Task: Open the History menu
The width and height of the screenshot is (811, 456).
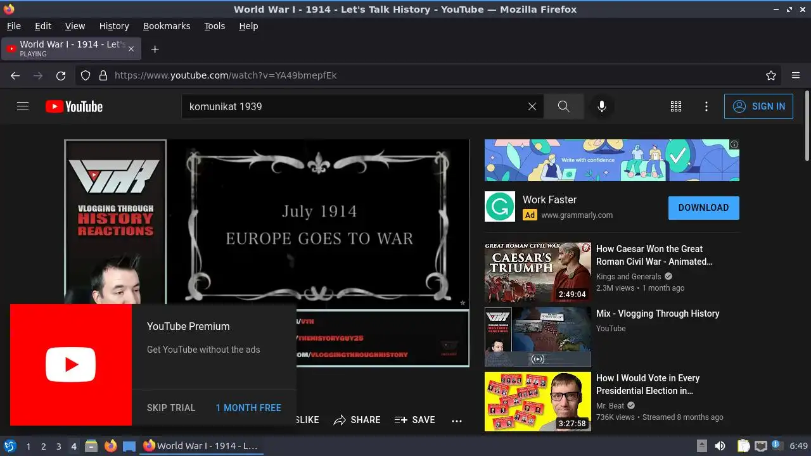Action: tap(114, 26)
